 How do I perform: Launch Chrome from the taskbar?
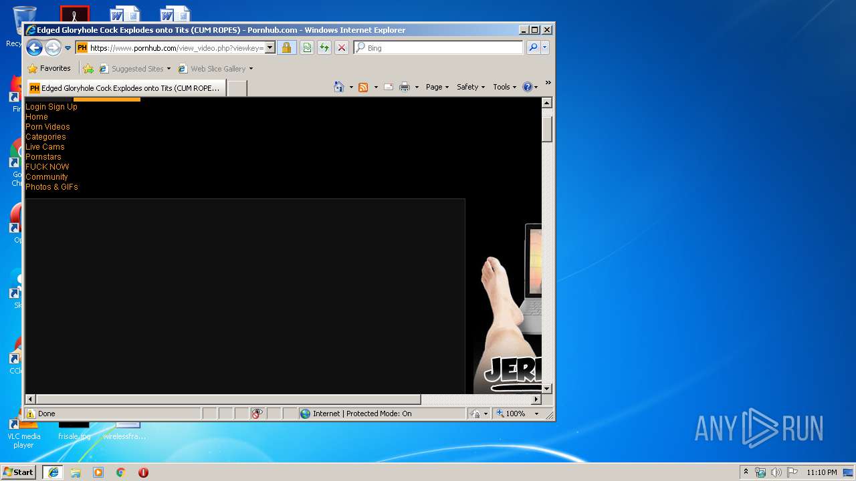(121, 472)
